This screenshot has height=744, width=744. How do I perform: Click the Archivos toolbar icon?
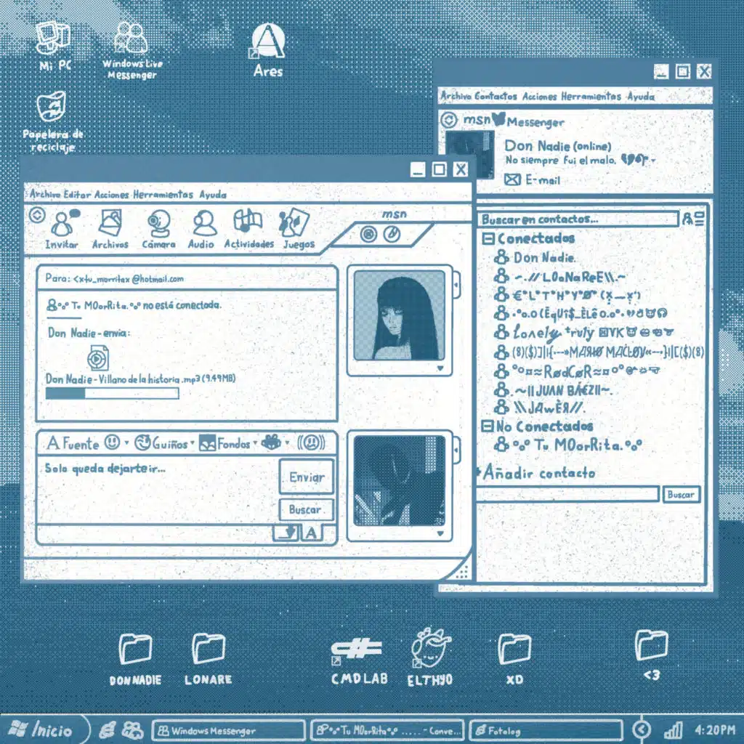110,222
